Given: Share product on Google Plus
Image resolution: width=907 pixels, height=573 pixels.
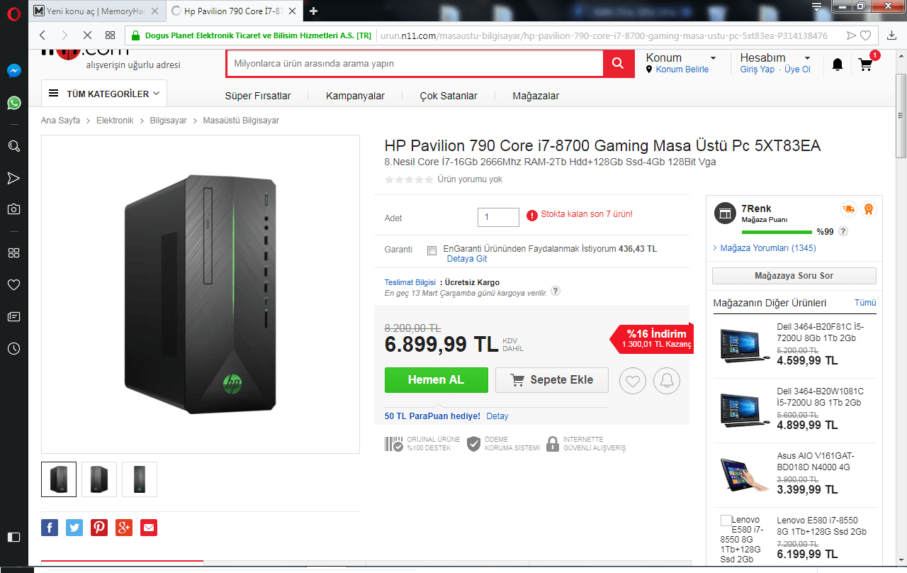Looking at the screenshot, I should click(124, 528).
